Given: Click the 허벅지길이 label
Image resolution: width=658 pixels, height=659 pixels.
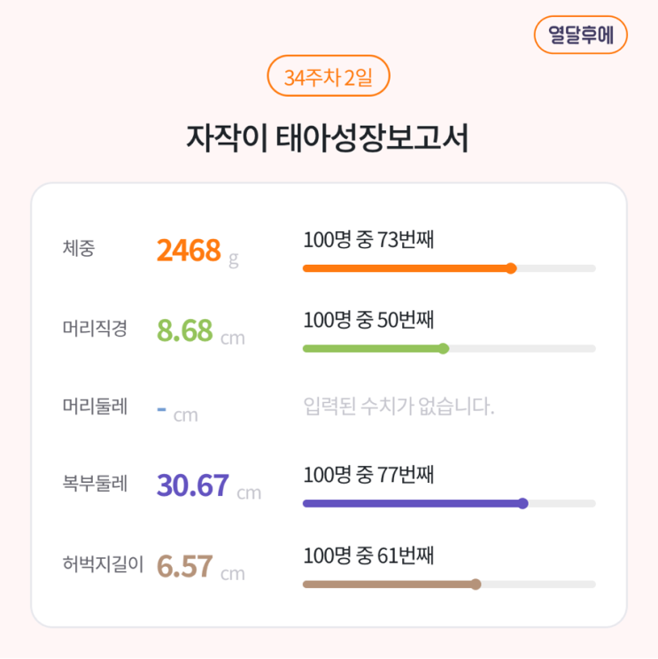Looking at the screenshot, I should click(103, 563).
